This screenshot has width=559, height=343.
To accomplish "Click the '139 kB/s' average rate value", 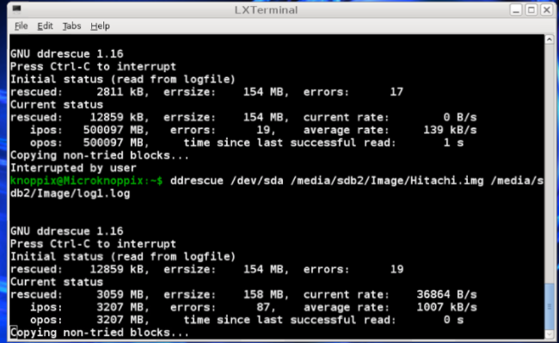I will click(450, 130).
